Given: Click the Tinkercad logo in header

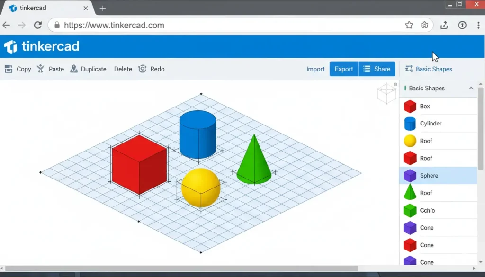Looking at the screenshot, I should [x=42, y=46].
